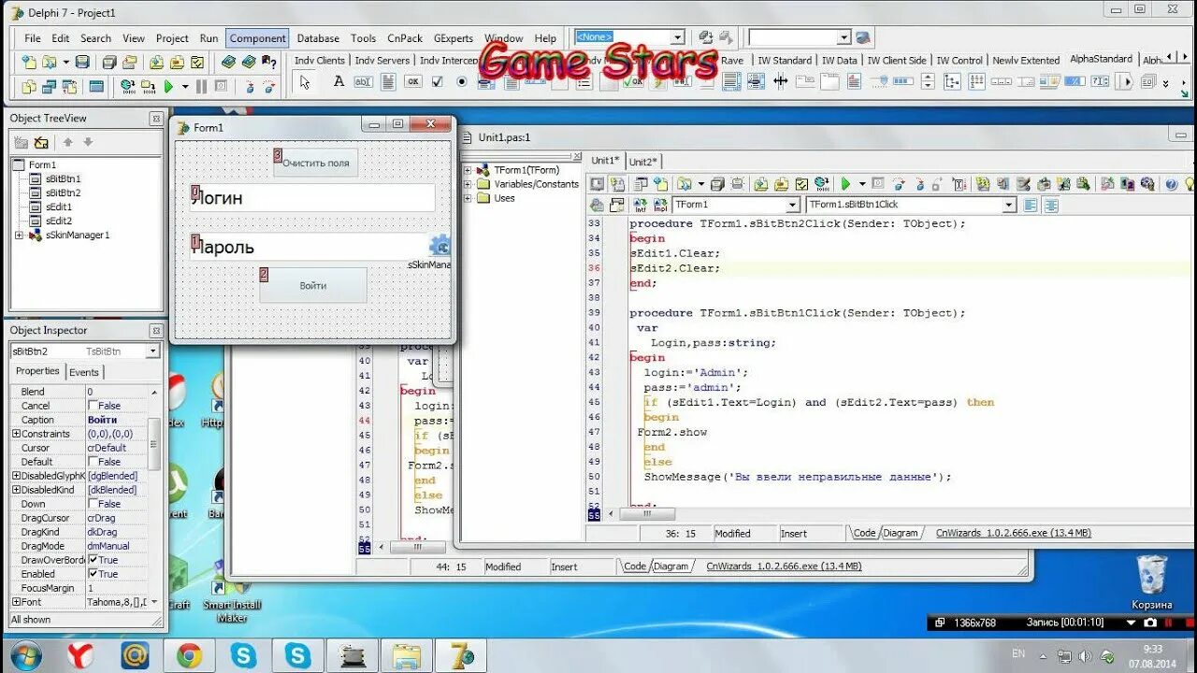Select the Edit 'ab|' component in palette
The width and height of the screenshot is (1197, 673).
363,81
